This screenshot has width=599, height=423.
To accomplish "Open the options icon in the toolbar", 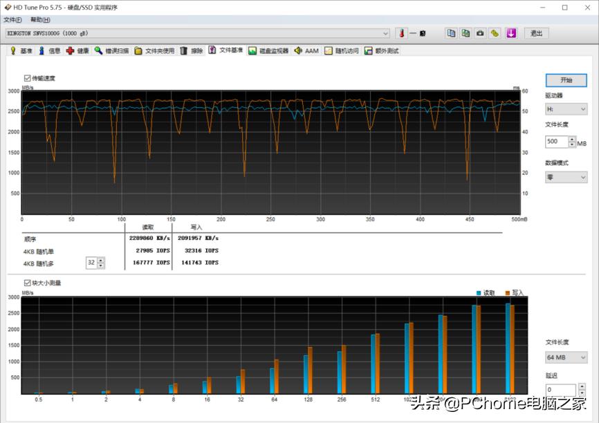I will (x=495, y=33).
